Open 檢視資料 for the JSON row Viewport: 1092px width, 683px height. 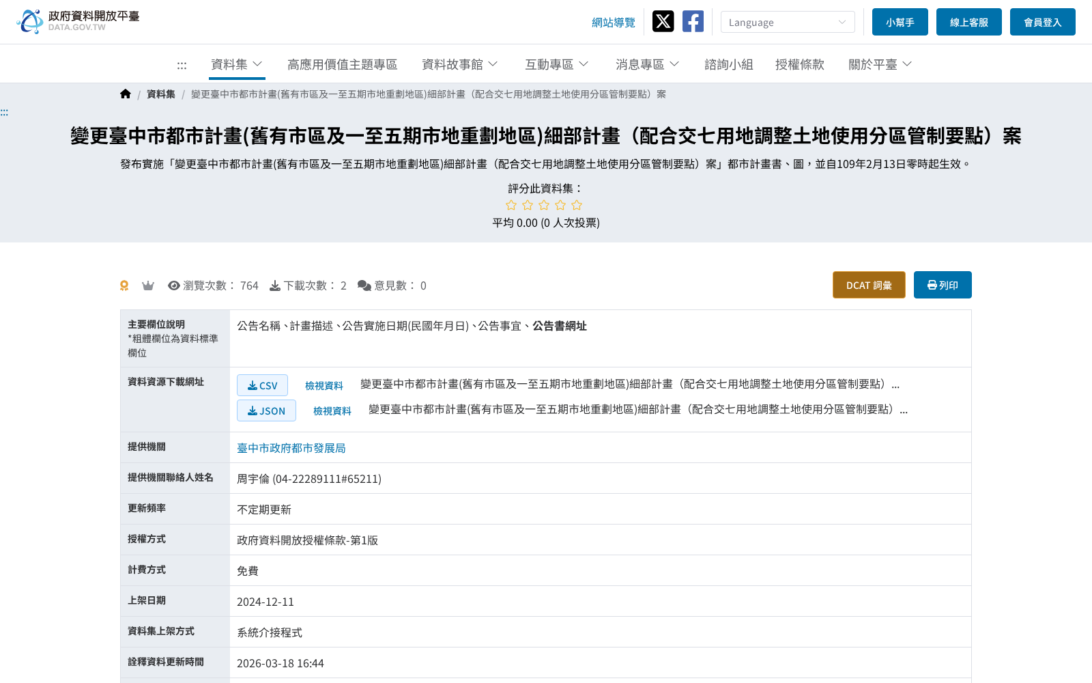pos(332,411)
